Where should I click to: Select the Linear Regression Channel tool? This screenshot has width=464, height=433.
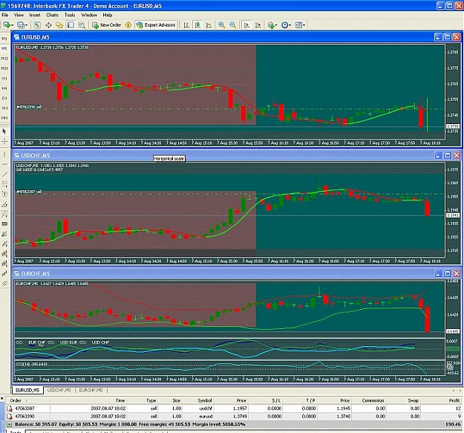(x=4, y=254)
